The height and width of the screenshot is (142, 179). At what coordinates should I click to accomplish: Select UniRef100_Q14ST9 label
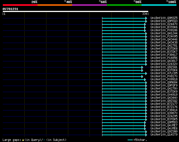[x=164, y=135]
